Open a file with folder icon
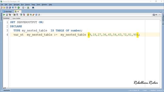Viewport: 164px width, 92px height. pos(4,8)
